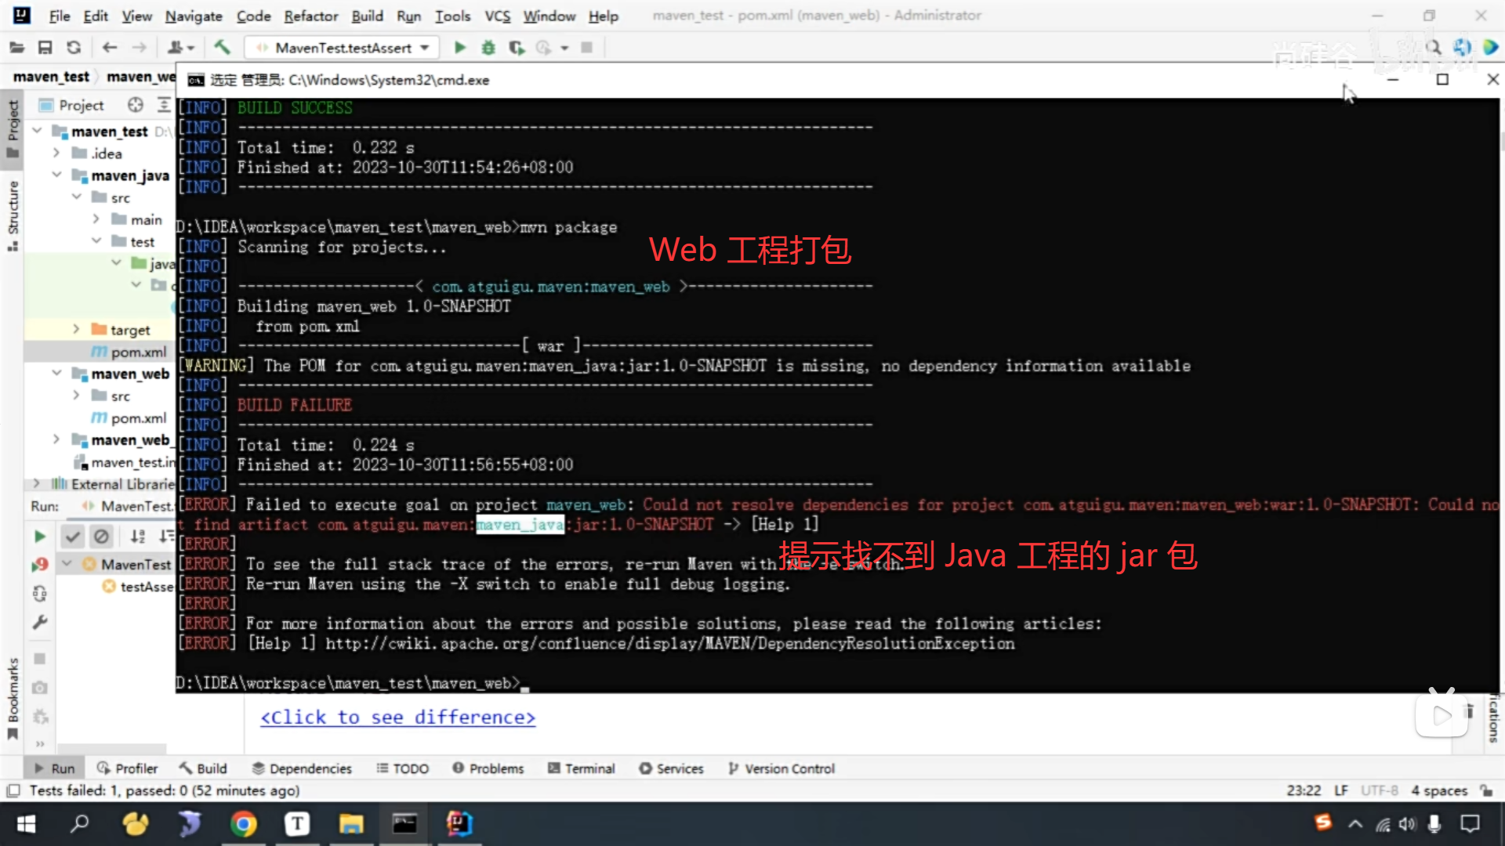Click the Stop square toolbar icon

click(x=586, y=48)
